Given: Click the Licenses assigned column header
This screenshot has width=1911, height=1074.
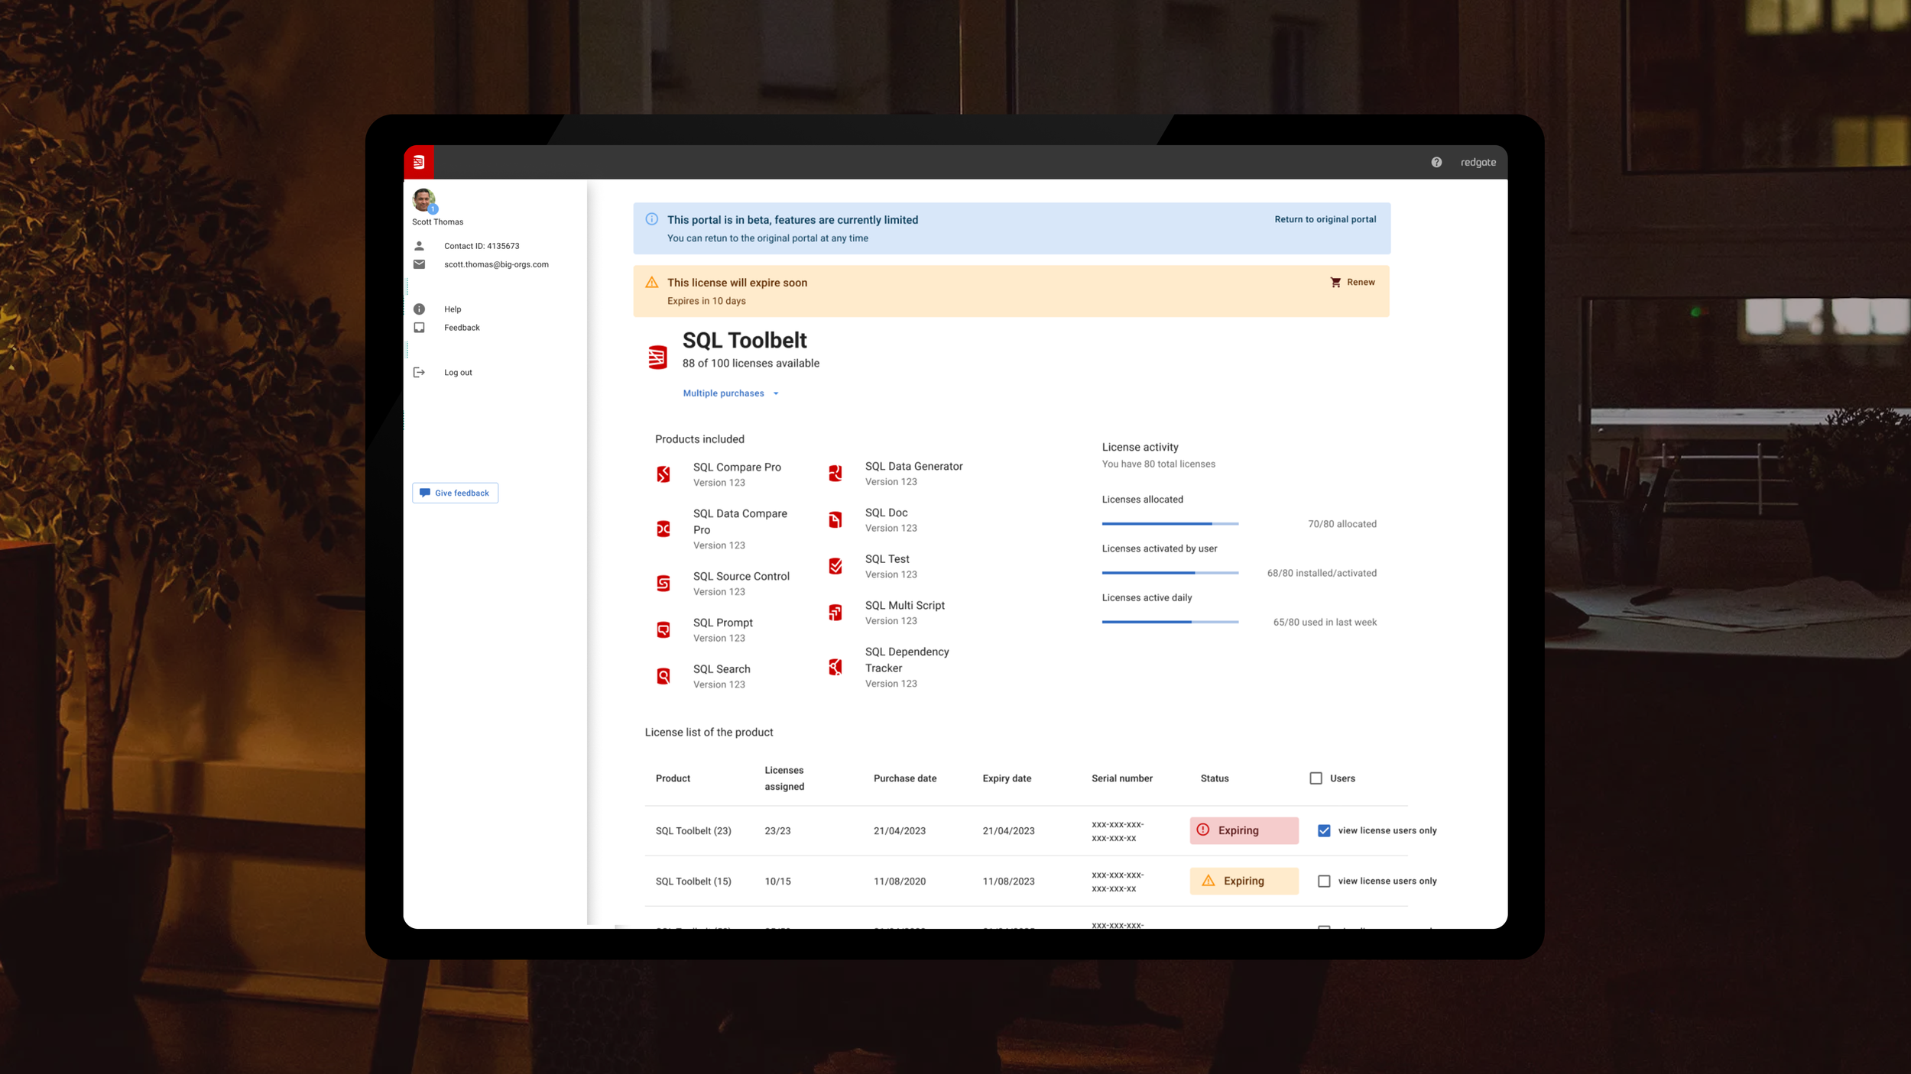Looking at the screenshot, I should (784, 778).
